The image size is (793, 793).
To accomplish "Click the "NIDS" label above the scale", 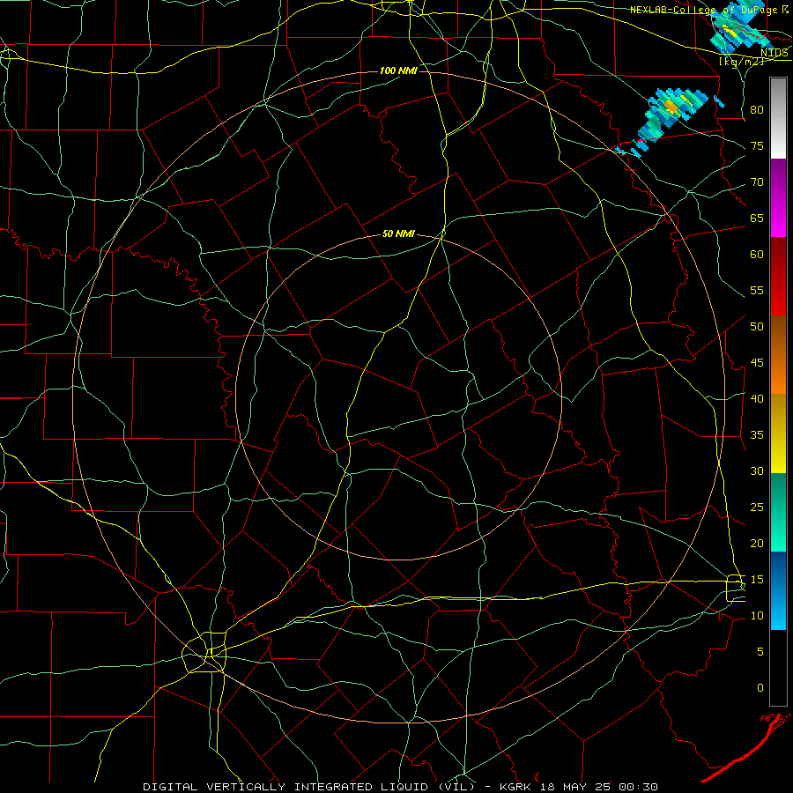I will (774, 53).
